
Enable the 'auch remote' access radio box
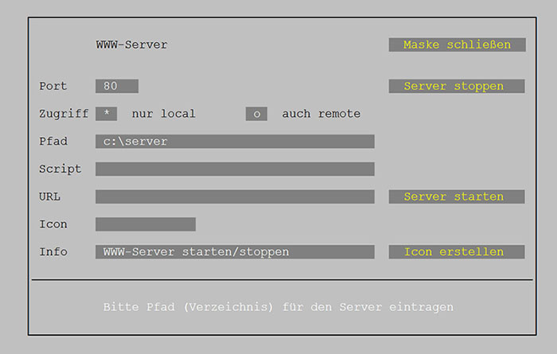pos(256,114)
